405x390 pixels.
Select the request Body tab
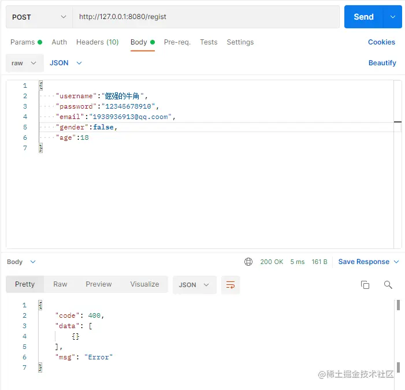143,42
